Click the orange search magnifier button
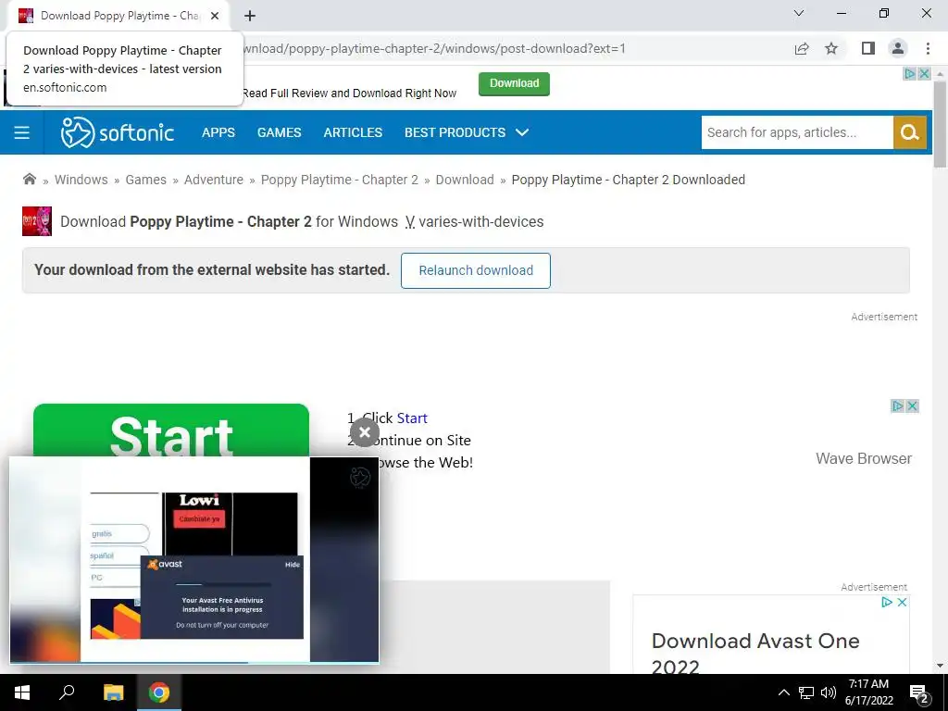Image resolution: width=948 pixels, height=711 pixels. tap(910, 132)
